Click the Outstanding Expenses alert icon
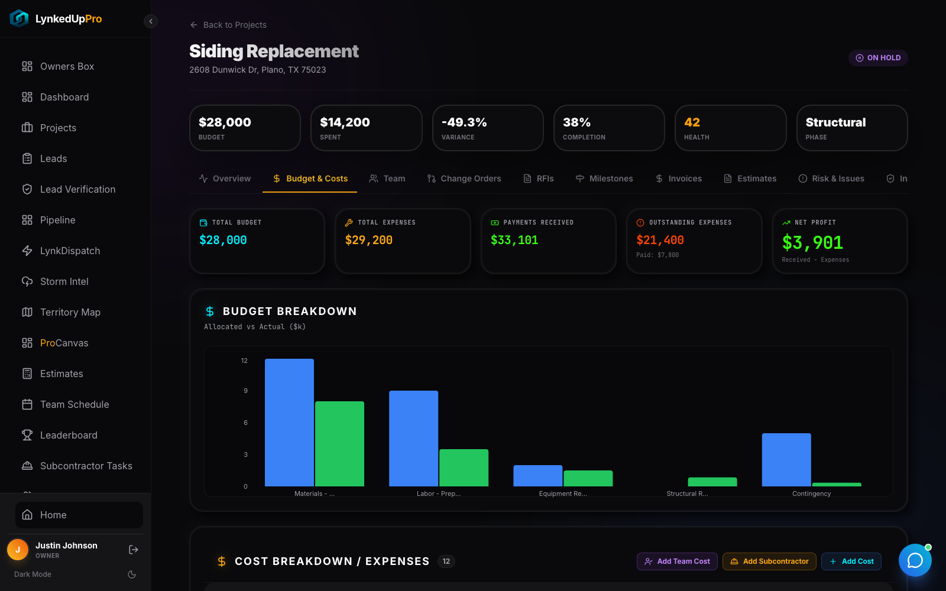The height and width of the screenshot is (591, 946). [640, 223]
